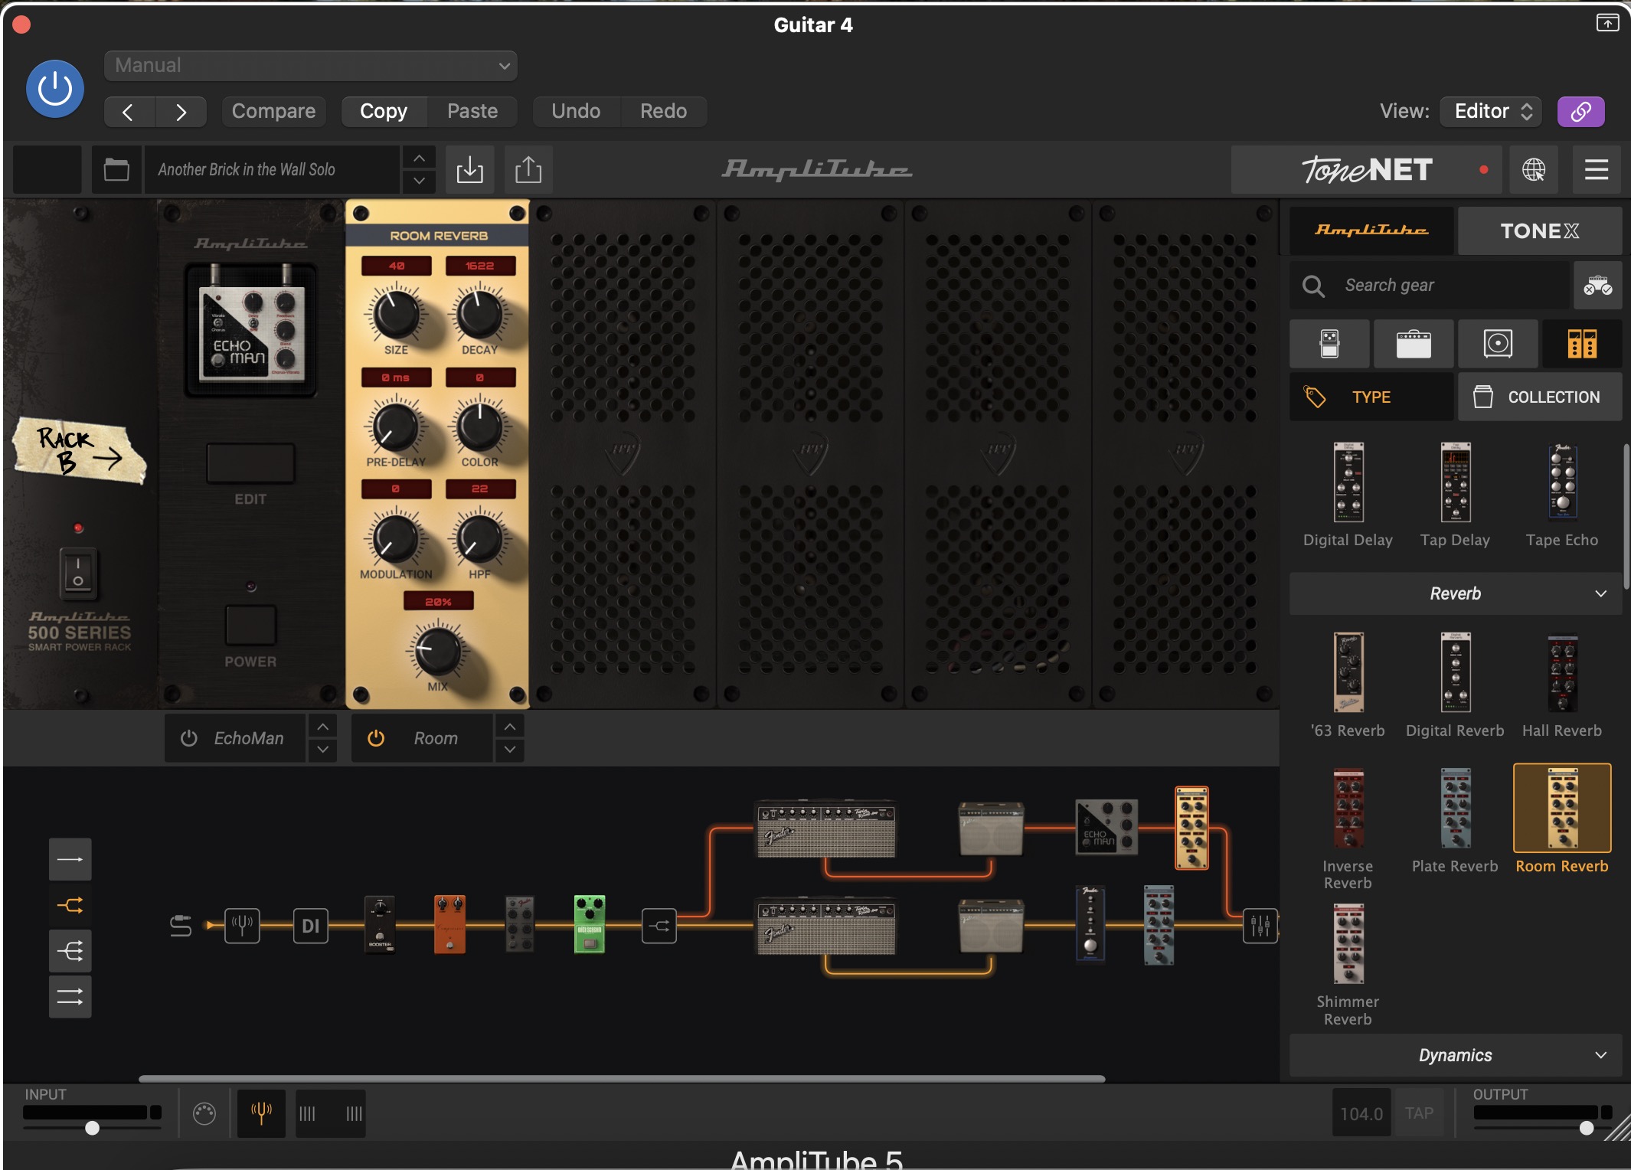Switch to TYPE sorting tab
The image size is (1631, 1170).
pyautogui.click(x=1371, y=397)
